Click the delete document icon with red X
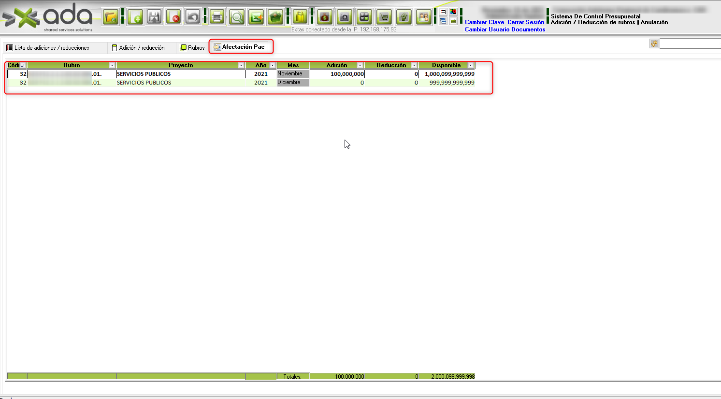The width and height of the screenshot is (721, 399). [173, 17]
